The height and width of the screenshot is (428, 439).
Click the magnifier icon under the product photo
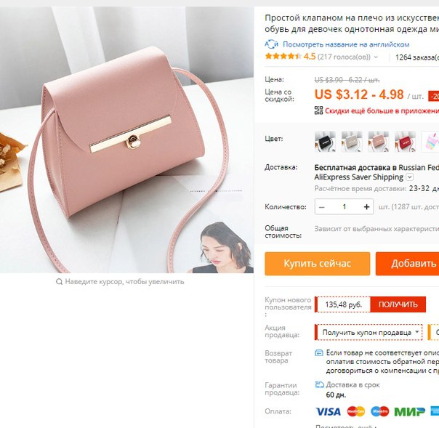[x=59, y=281]
